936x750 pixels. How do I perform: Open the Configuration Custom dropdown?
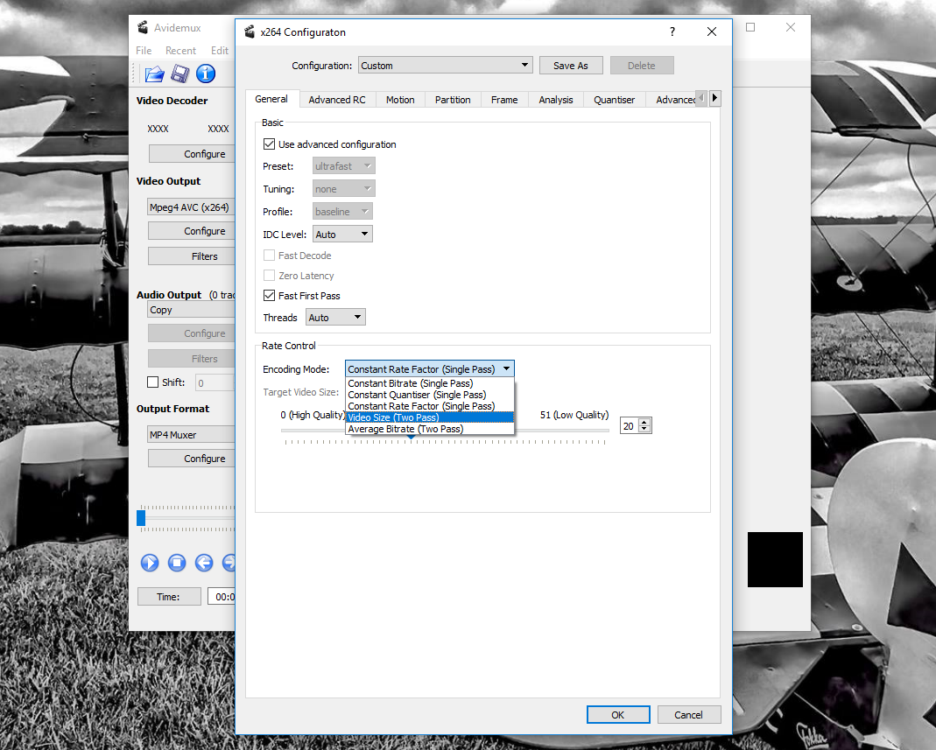[446, 66]
